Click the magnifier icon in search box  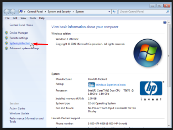[x=168, y=12]
